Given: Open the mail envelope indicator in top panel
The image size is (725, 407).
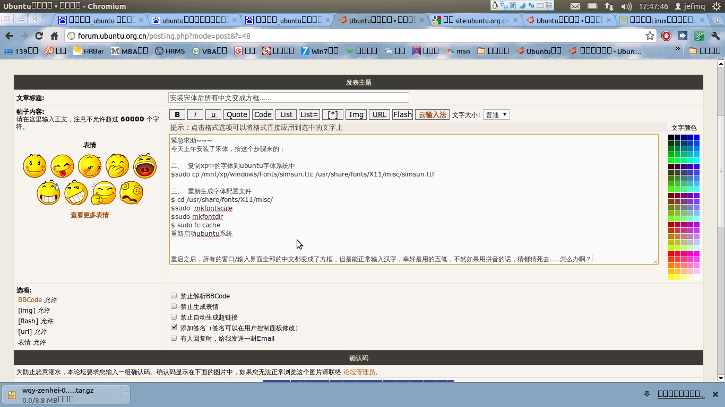Looking at the screenshot, I should (575, 6).
